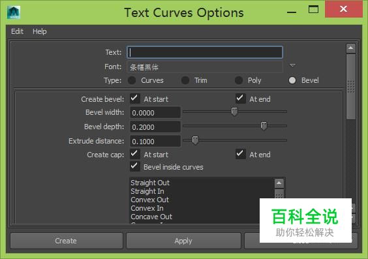The height and width of the screenshot is (259, 368).
Task: Open the Font dropdown arrow
Action: [x=292, y=65]
